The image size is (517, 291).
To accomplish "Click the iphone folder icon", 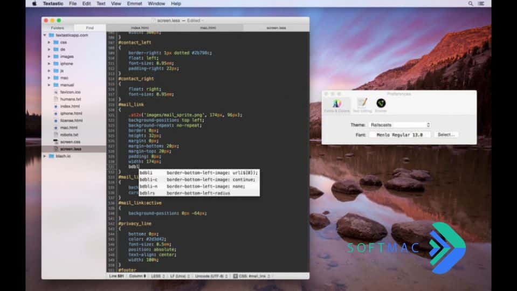I will coord(56,64).
